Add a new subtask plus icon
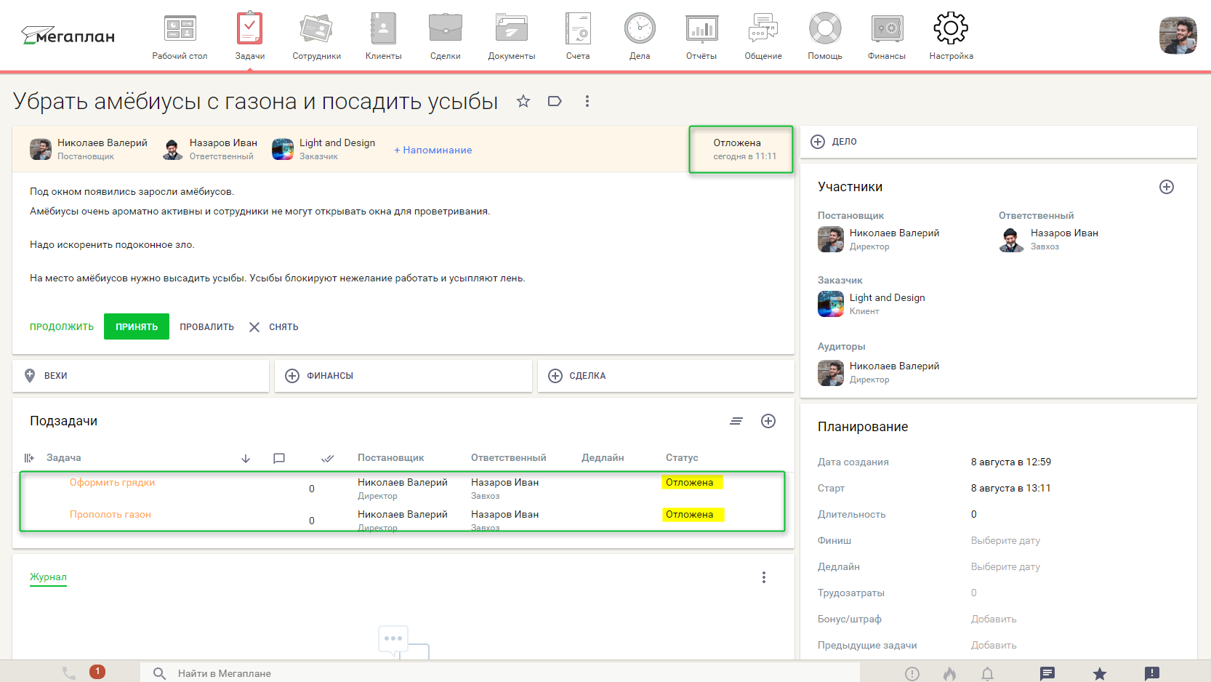This screenshot has height=682, width=1211. click(768, 421)
